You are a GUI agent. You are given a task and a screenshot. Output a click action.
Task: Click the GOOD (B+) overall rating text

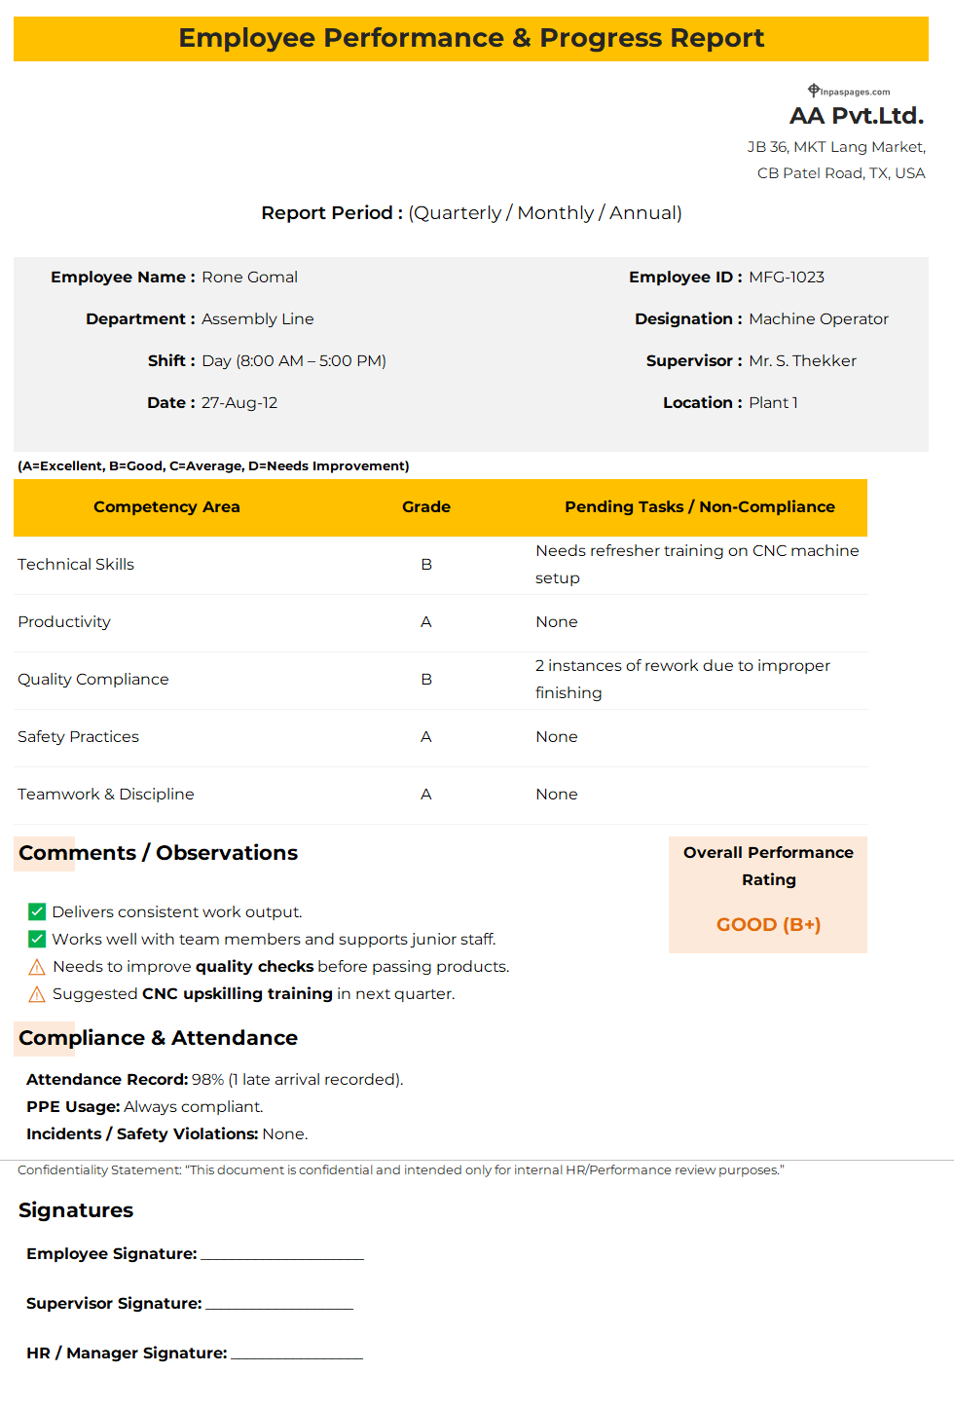(x=768, y=924)
